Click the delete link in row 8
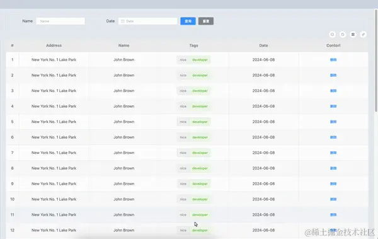The width and height of the screenshot is (378, 239). pyautogui.click(x=333, y=168)
